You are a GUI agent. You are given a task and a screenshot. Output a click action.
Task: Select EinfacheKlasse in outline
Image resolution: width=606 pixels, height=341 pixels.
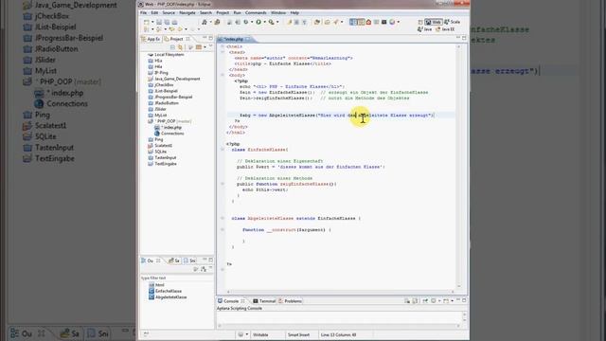pos(166,291)
